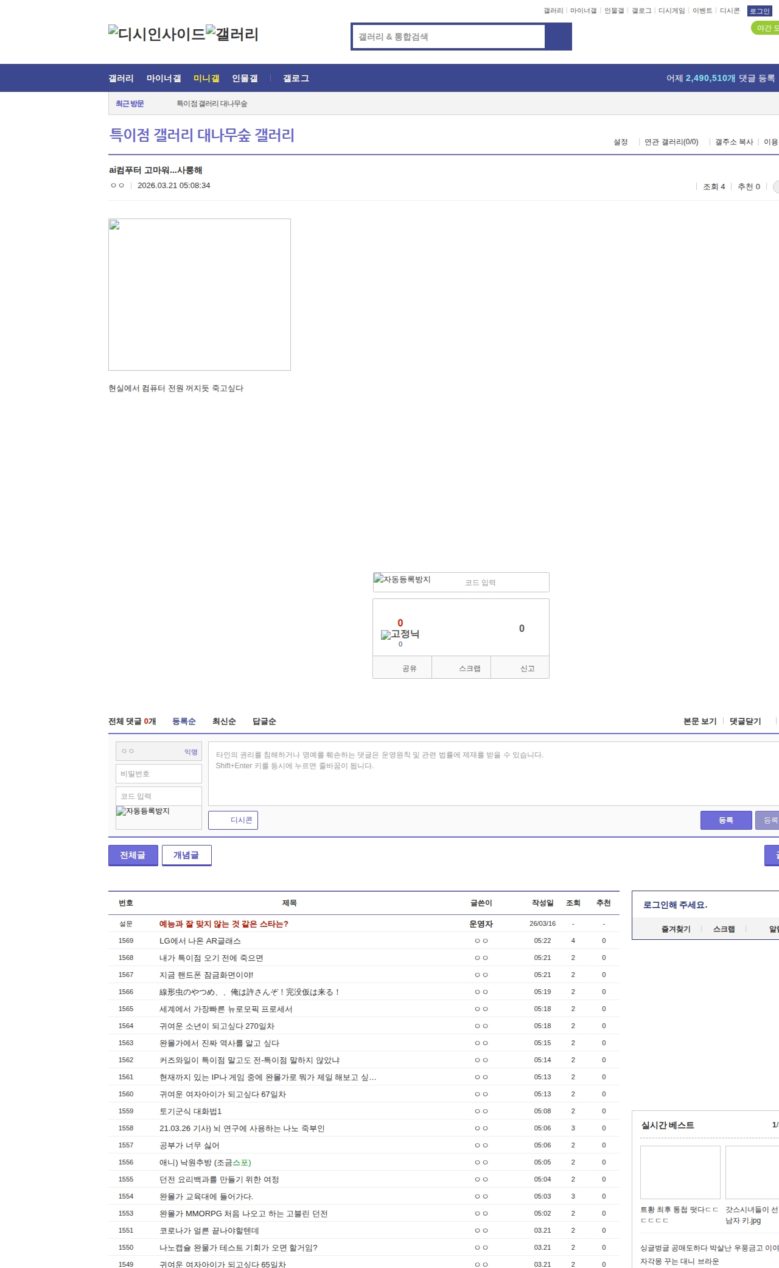Open the 이벤트 link in top utility menu
779x1268 pixels.
702,11
